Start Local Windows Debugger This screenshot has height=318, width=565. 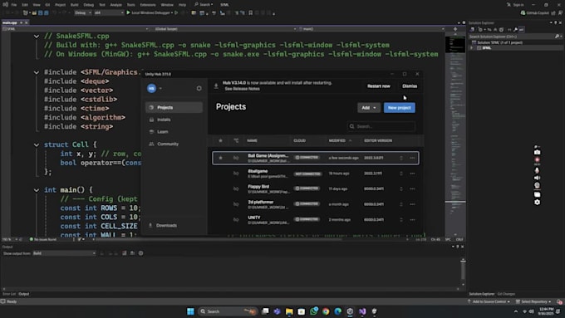click(x=150, y=12)
